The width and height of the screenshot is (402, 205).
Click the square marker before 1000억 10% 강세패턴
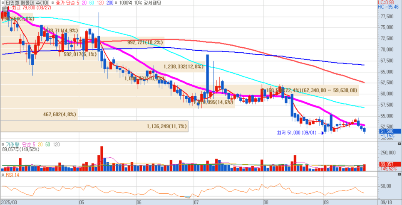point(117,2)
